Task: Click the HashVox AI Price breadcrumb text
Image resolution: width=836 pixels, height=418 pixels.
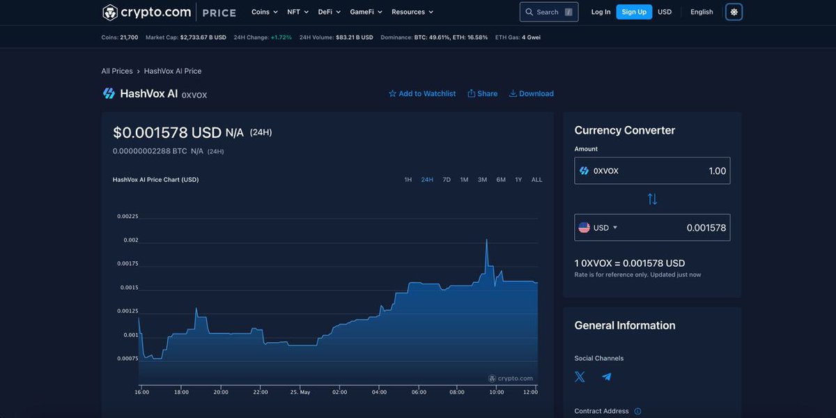Action: point(173,71)
